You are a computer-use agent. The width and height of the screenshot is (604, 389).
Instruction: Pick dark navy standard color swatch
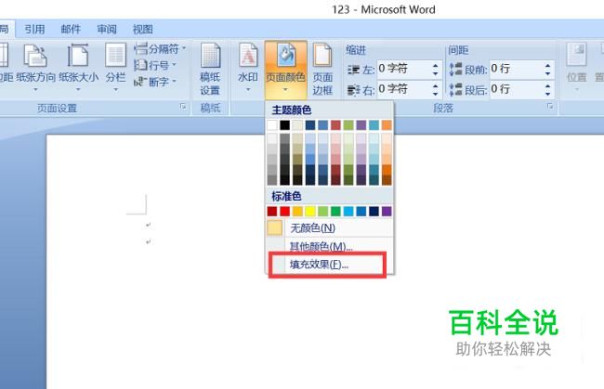tap(374, 211)
